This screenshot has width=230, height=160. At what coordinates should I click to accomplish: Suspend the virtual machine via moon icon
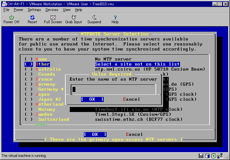[94, 18]
